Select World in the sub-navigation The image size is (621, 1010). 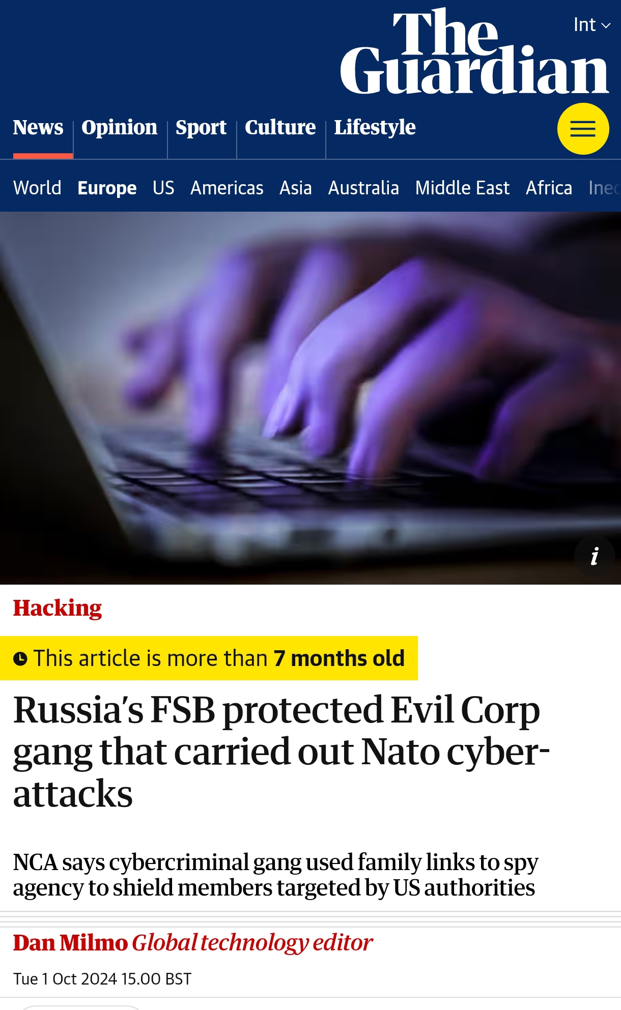37,188
